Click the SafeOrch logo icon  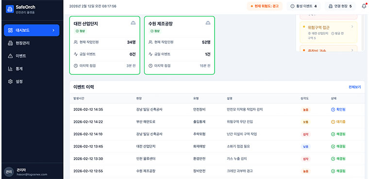10,9
